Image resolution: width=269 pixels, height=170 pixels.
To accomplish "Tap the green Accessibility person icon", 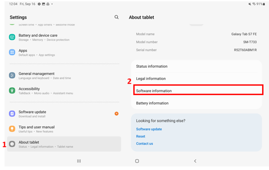I will [12, 90].
